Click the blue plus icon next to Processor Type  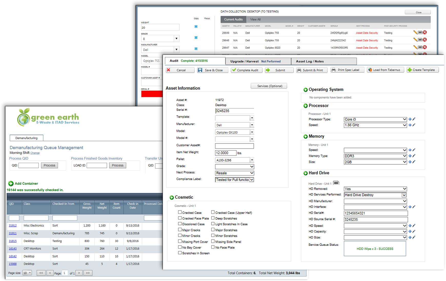click(410, 119)
